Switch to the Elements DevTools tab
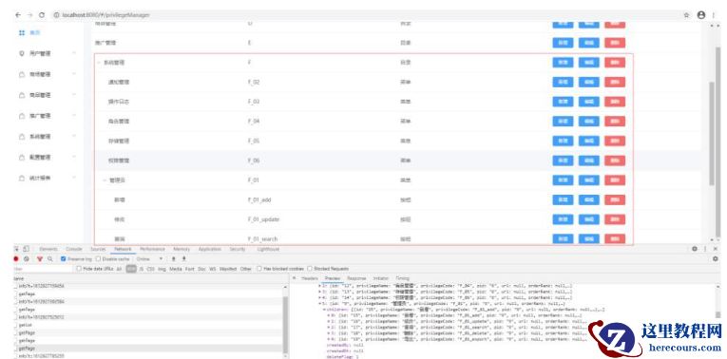Image resolution: width=727 pixels, height=359 pixels. coord(48,249)
